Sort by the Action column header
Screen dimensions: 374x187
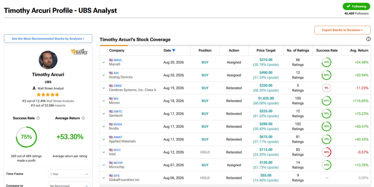(x=234, y=50)
